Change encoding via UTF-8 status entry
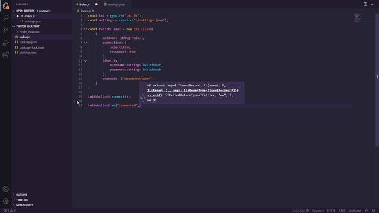This screenshot has width=379, height=213. (x=331, y=211)
